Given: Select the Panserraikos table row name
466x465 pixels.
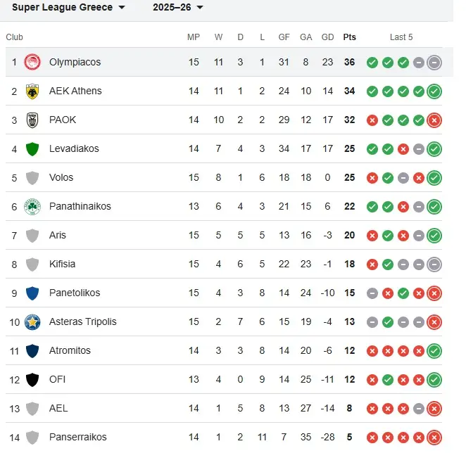Looking at the screenshot, I should tap(77, 437).
